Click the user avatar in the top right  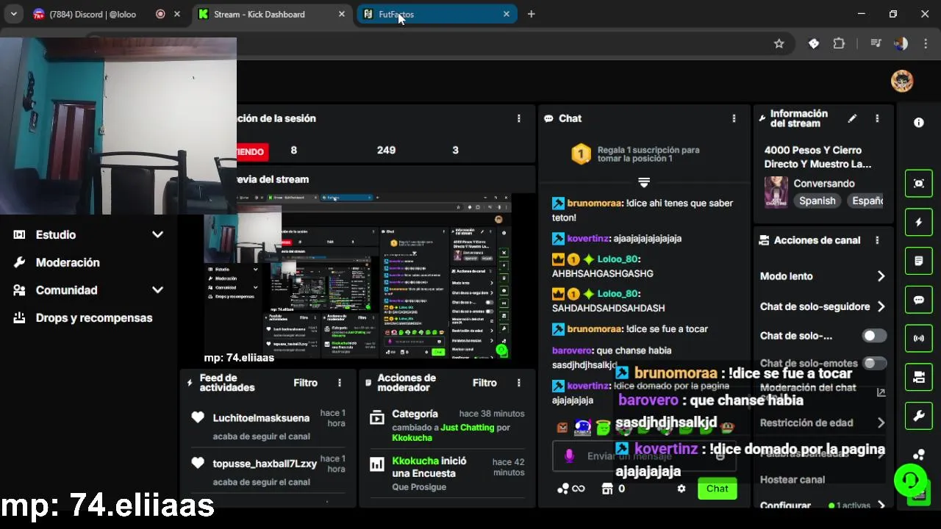tap(902, 81)
